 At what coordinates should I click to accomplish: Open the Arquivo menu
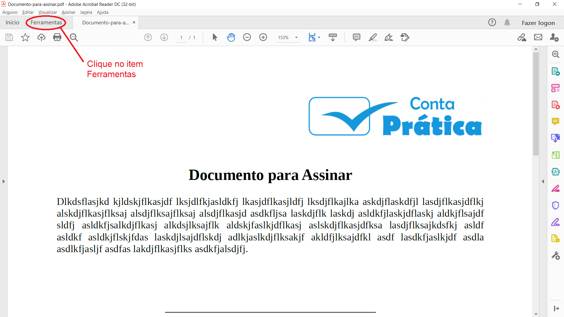10,12
